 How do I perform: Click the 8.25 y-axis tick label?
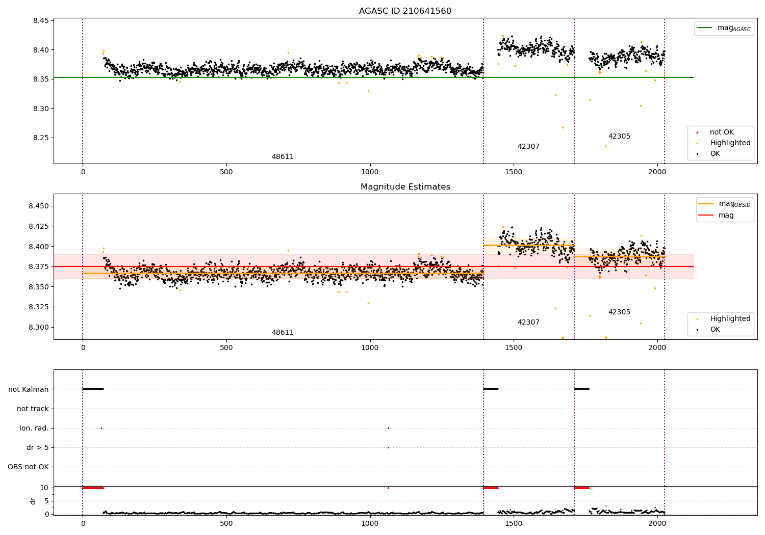tap(41, 138)
